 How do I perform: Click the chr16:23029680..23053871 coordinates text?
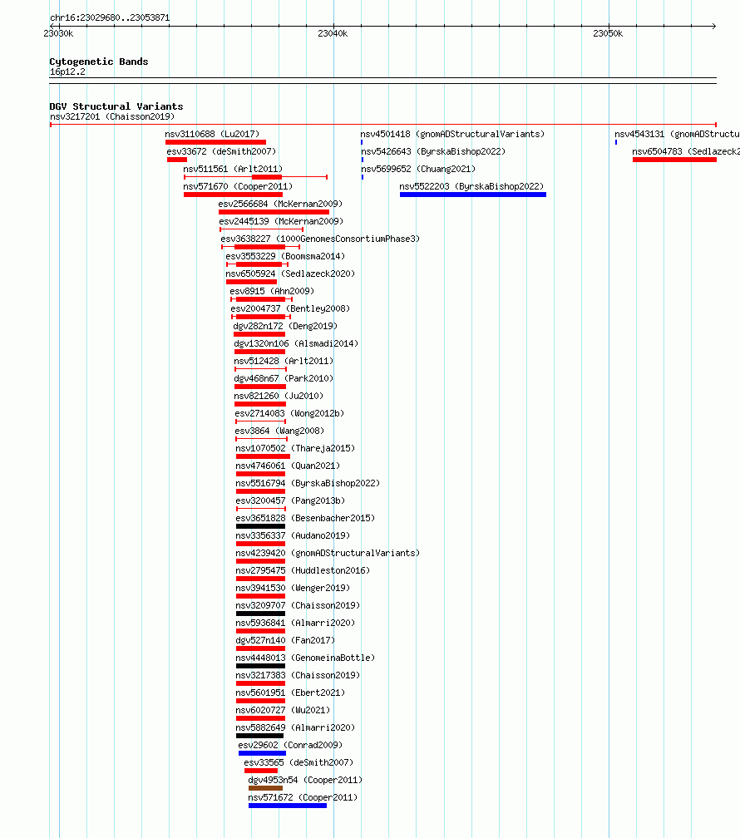[110, 17]
